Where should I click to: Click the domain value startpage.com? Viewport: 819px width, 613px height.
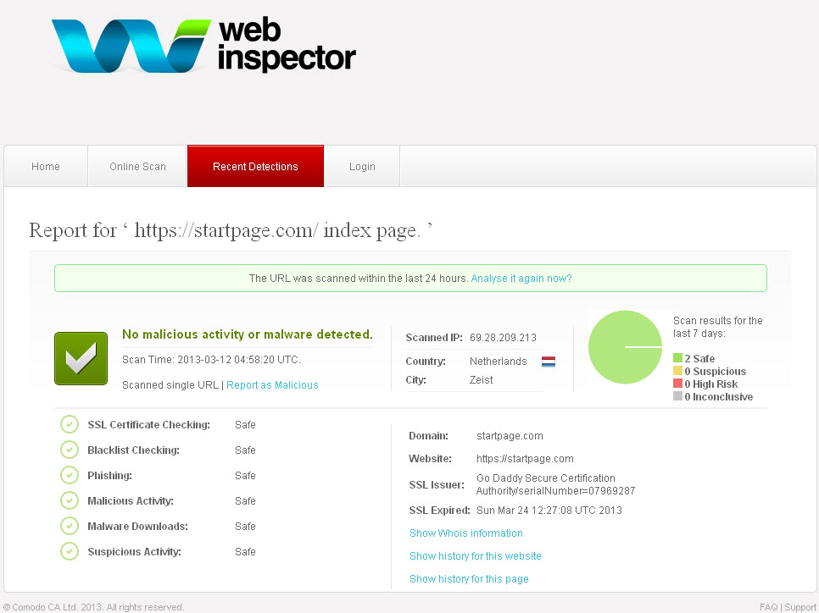(510, 436)
